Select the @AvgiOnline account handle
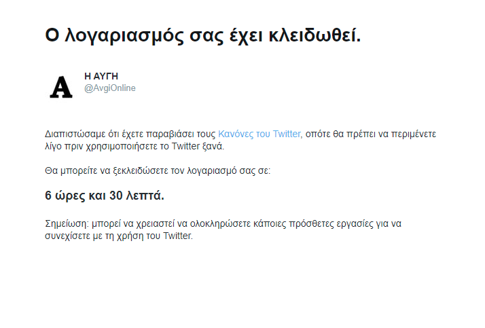The image size is (485, 328). pyautogui.click(x=110, y=88)
